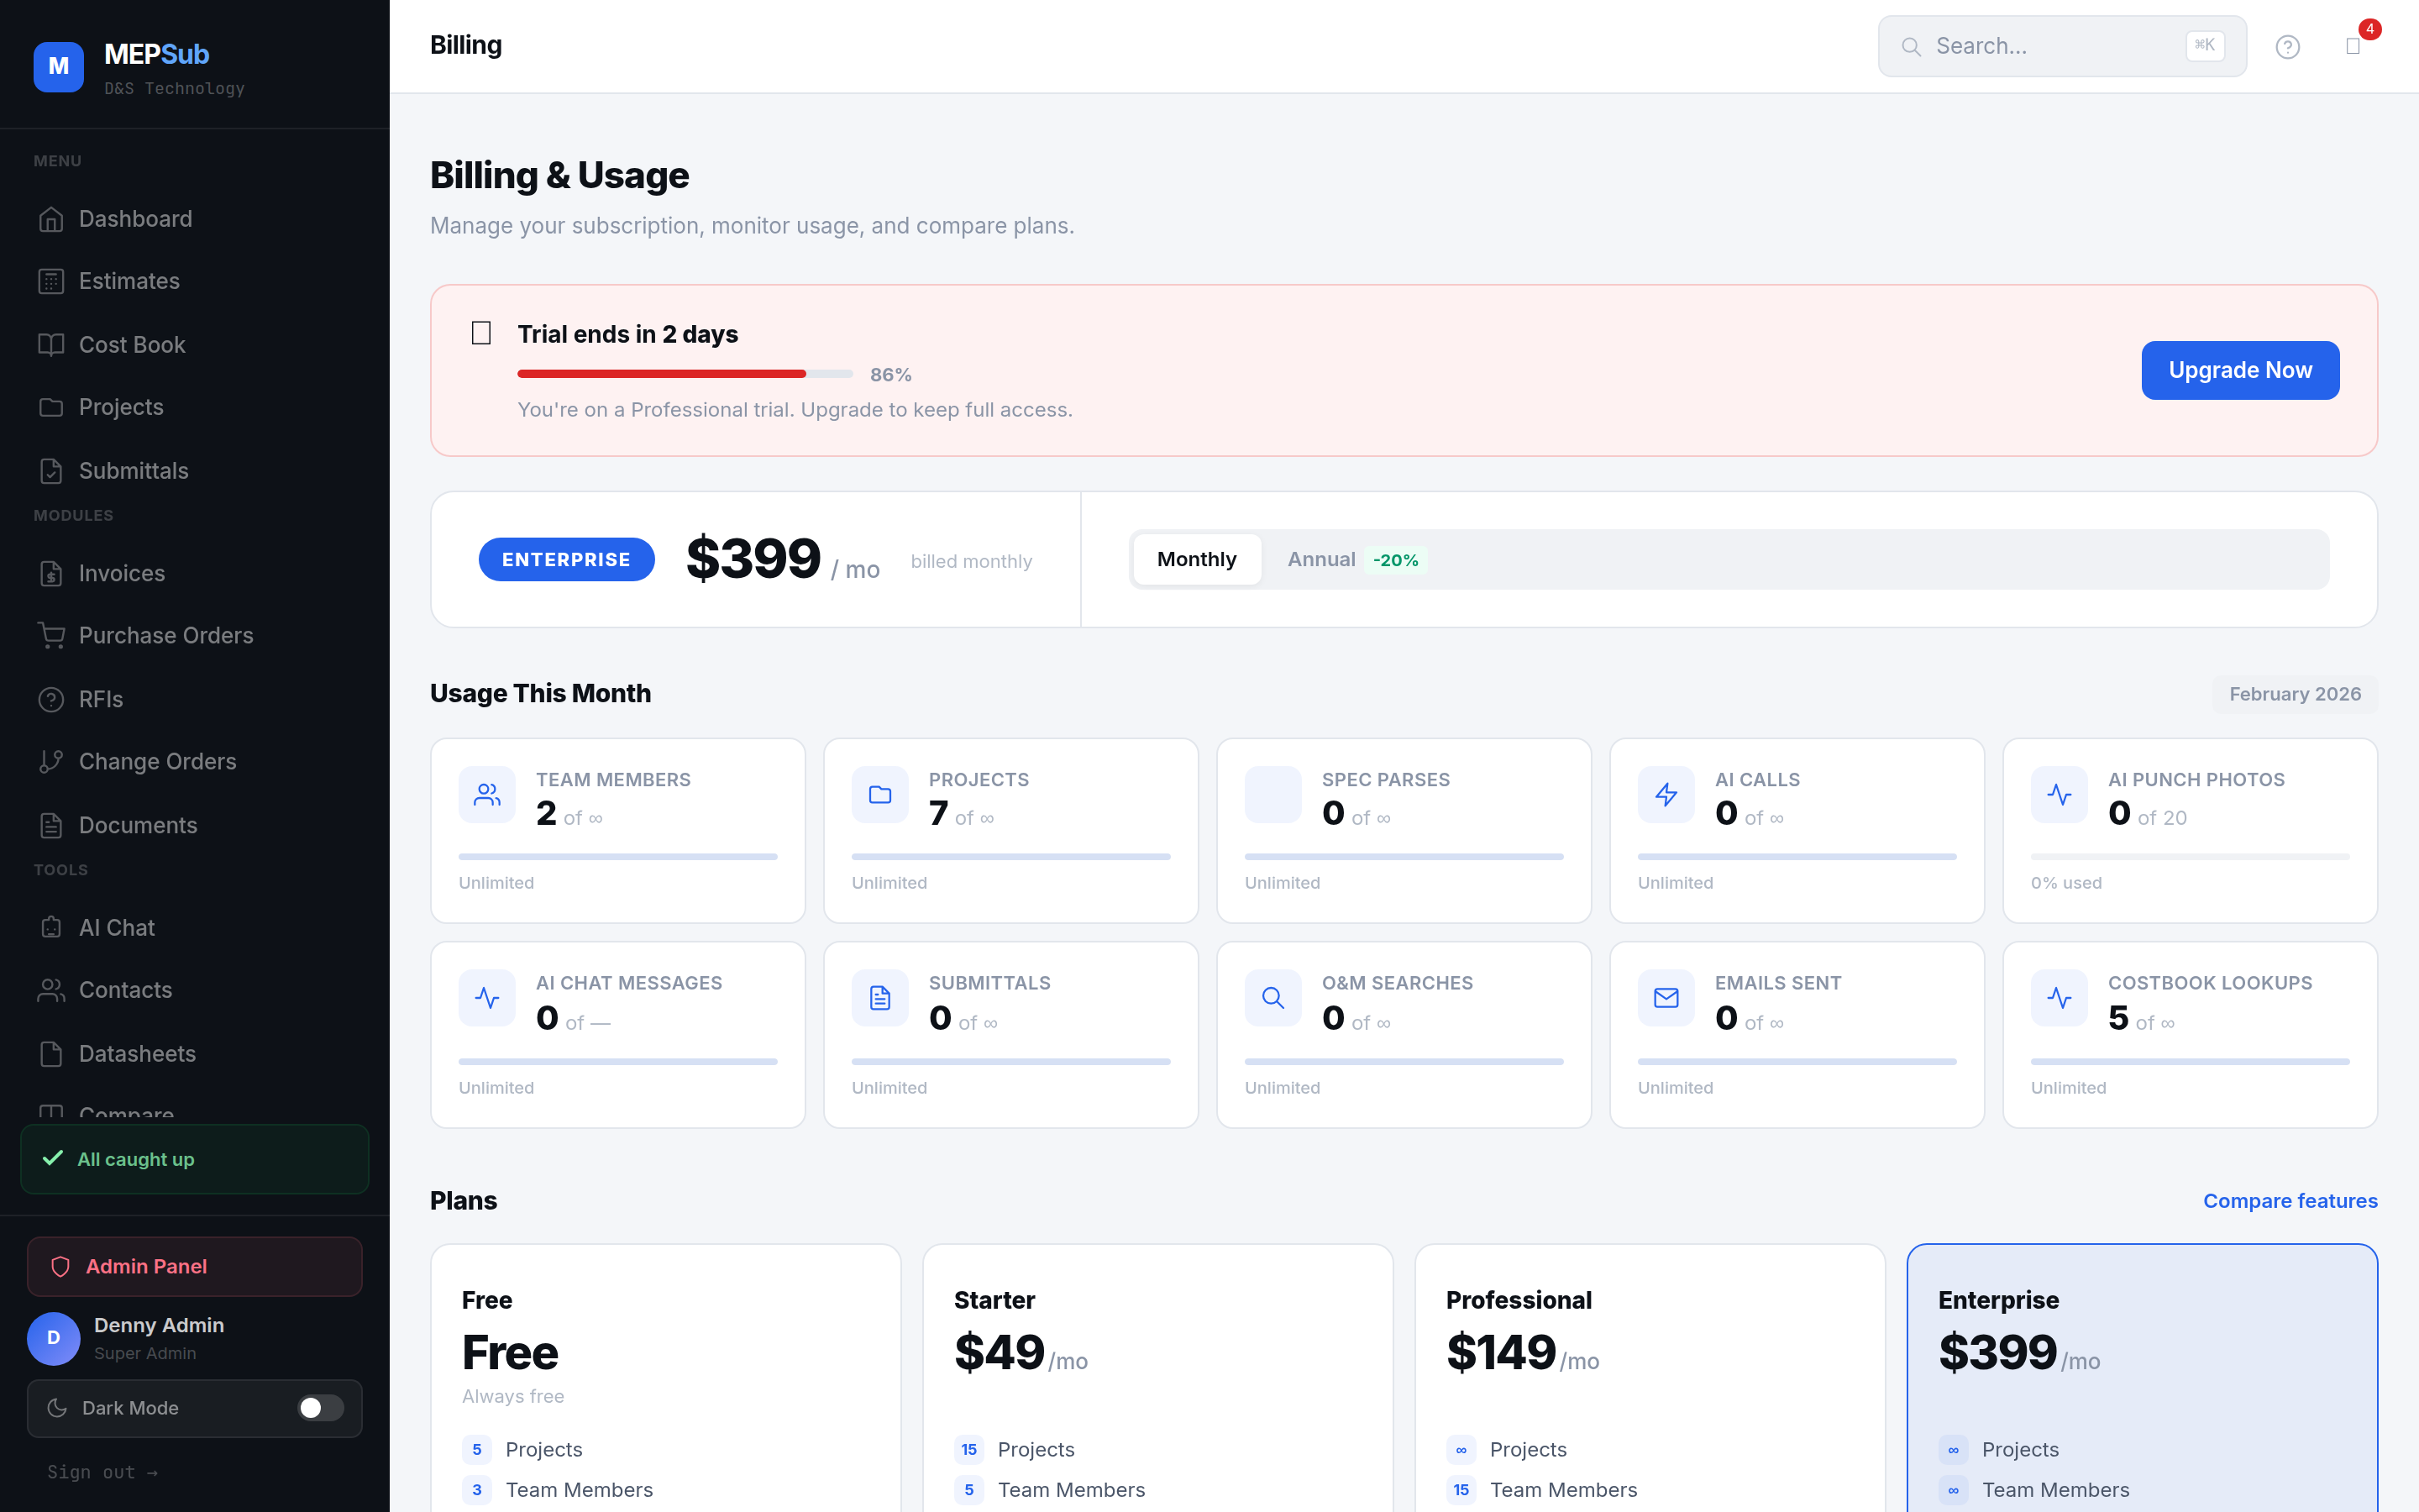Viewport: 2419px width, 1512px height.
Task: Open the February 2026 month selector
Action: [2294, 693]
